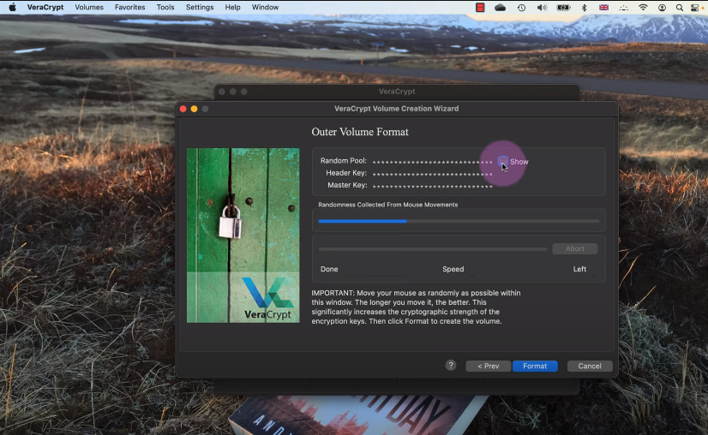The image size is (708, 435).
Task: Open the cloud status icon in menu bar
Action: click(x=500, y=7)
